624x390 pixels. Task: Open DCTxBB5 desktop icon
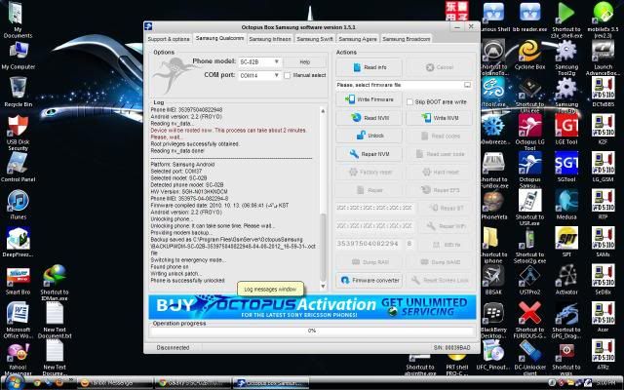603,92
